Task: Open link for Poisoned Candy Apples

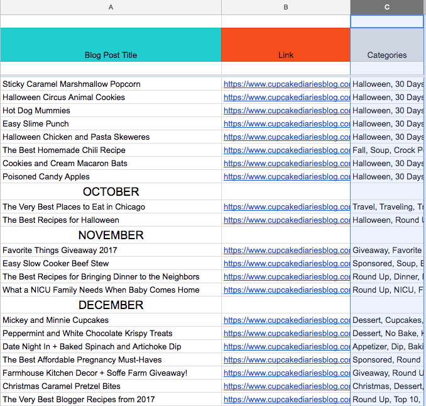Action: [x=287, y=177]
